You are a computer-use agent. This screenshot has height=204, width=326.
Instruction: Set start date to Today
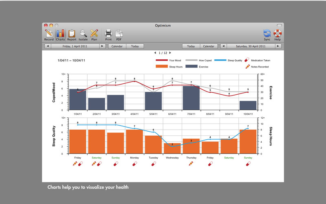click(135, 46)
